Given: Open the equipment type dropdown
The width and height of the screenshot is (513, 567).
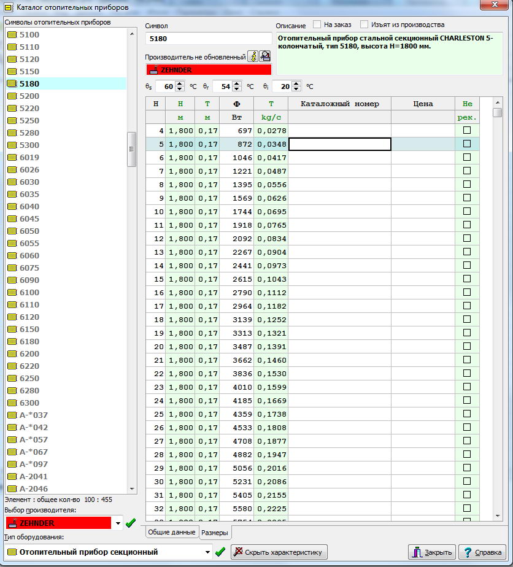Looking at the screenshot, I should coord(207,552).
